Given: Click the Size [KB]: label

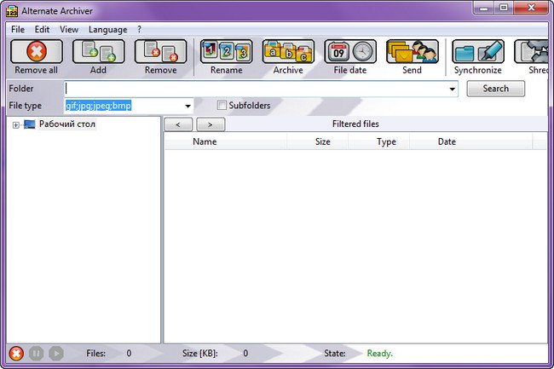Looking at the screenshot, I should [x=200, y=353].
